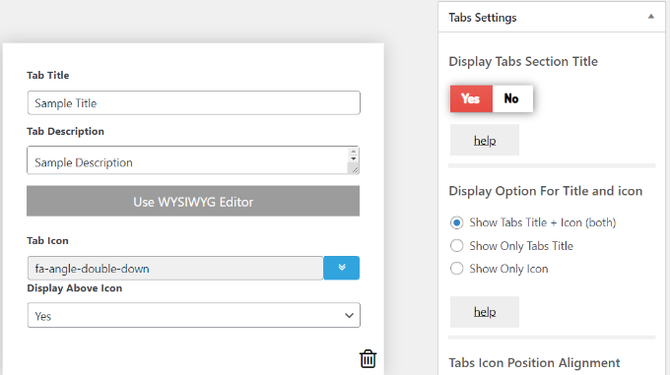Click the Tabs Icon Position Alignment heading

point(534,363)
